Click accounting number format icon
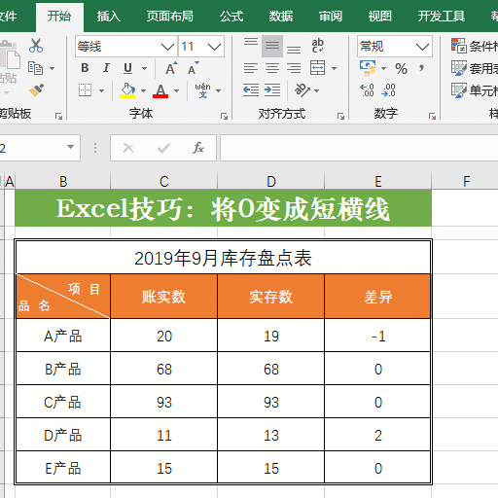Screen dimensions: 498x498 (x=368, y=68)
